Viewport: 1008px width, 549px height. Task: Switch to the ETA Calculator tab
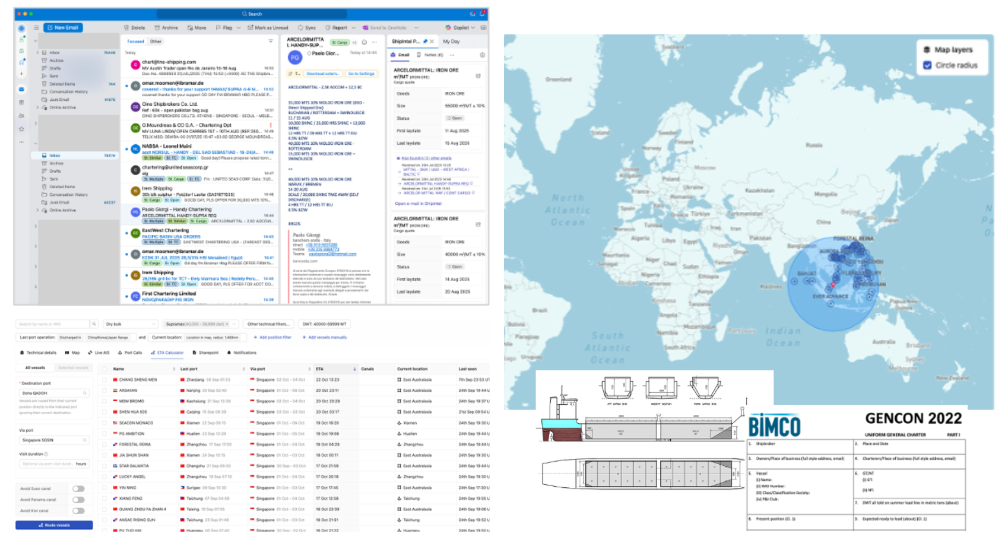coord(169,353)
